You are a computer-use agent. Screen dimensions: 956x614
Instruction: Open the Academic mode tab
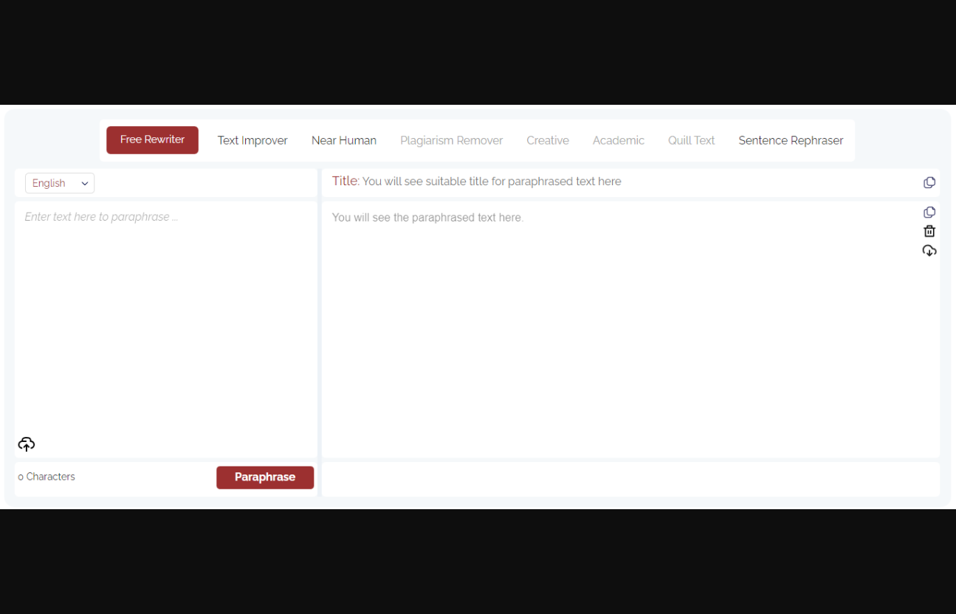pos(619,140)
